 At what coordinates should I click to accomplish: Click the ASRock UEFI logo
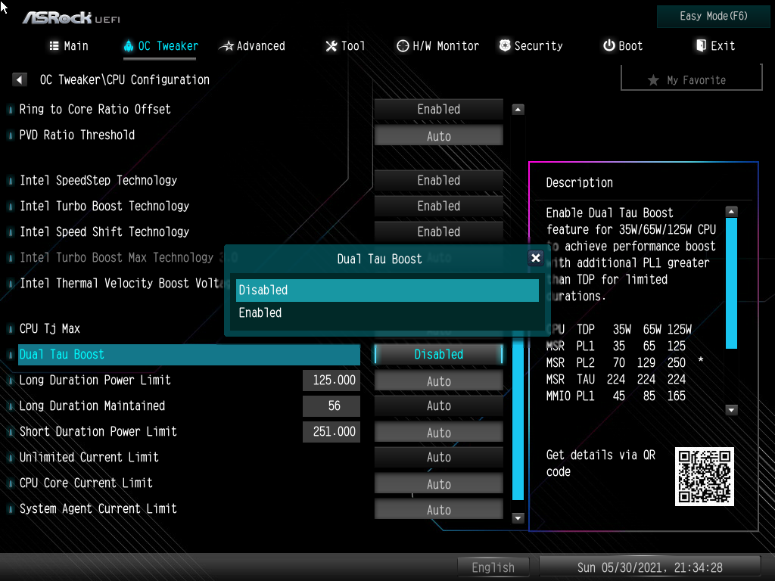pyautogui.click(x=72, y=18)
